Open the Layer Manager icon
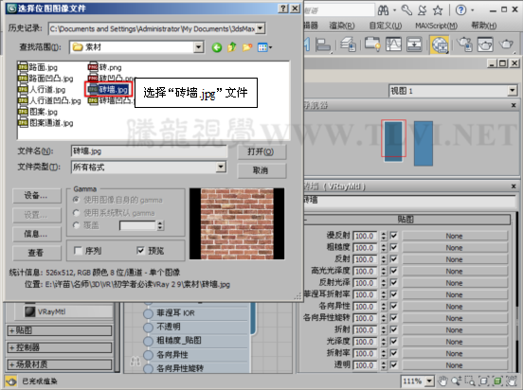 tap(348, 44)
